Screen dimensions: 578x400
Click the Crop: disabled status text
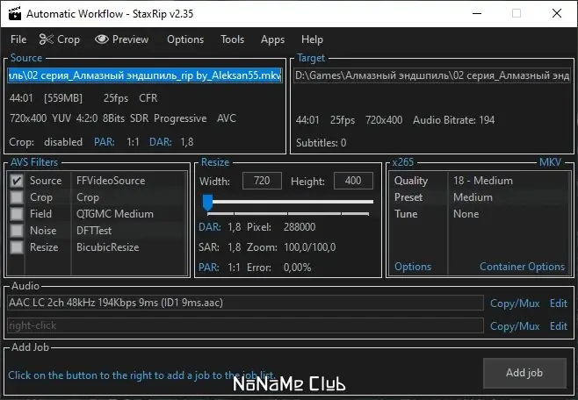point(46,142)
